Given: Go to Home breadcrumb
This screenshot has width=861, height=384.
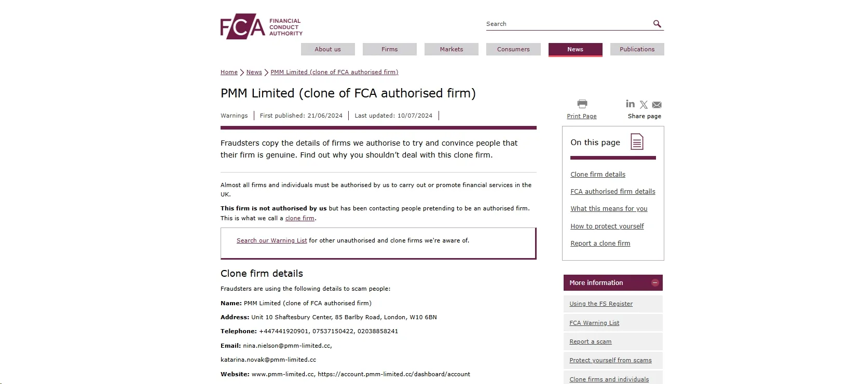Looking at the screenshot, I should click(x=229, y=72).
